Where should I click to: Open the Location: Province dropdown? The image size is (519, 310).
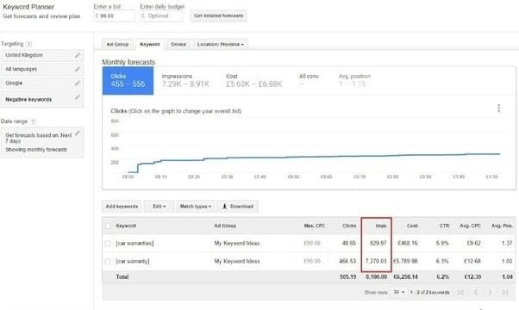coord(221,44)
